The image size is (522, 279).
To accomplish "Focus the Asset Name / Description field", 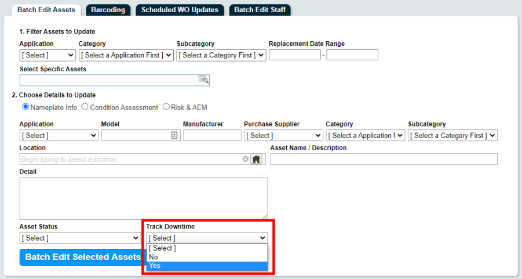I will 384,159.
